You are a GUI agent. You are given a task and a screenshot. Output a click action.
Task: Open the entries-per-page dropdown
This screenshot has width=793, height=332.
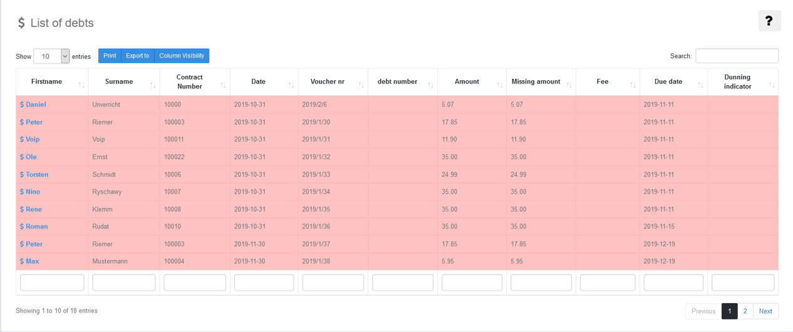pos(51,56)
